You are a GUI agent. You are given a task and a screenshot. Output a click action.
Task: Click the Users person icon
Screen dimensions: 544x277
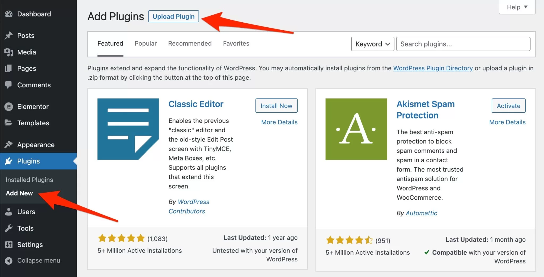pyautogui.click(x=8, y=212)
